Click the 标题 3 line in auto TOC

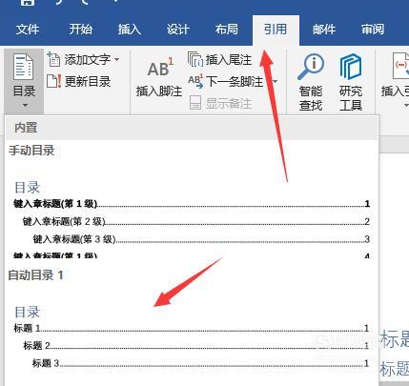click(200, 363)
